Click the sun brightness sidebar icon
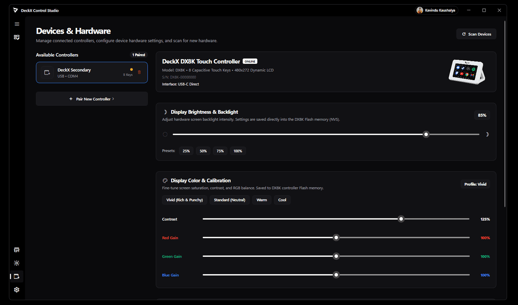This screenshot has height=305, width=518. point(17,263)
